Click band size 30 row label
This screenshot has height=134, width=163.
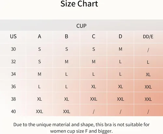(13, 49)
